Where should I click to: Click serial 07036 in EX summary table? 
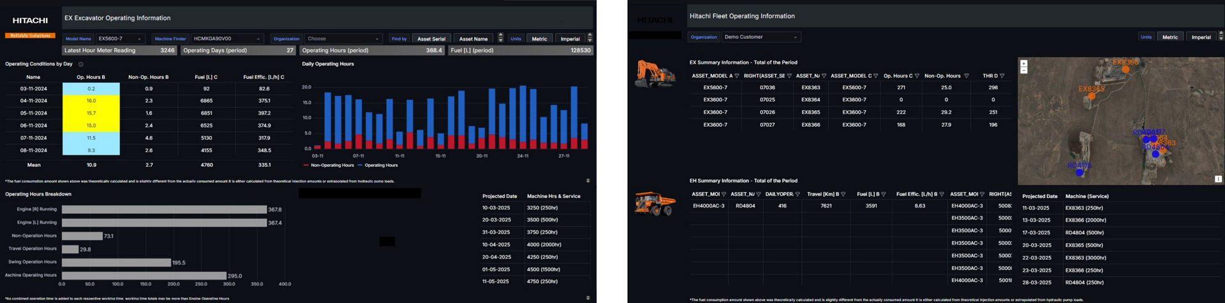pyautogui.click(x=767, y=88)
